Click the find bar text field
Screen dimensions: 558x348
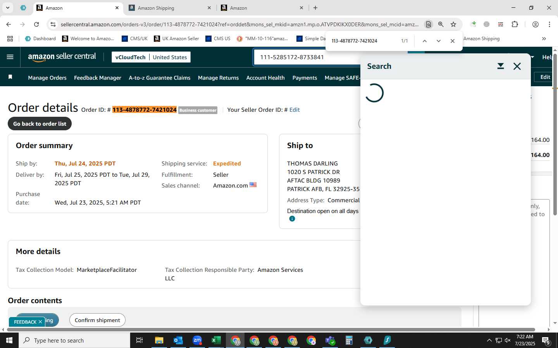coord(362,41)
